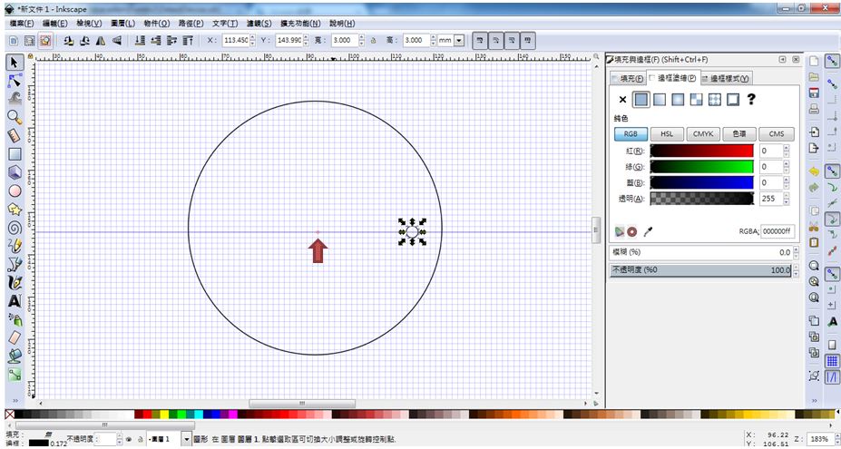Click the X no-paint button
This screenshot has width=841, height=449.
pyautogui.click(x=622, y=99)
